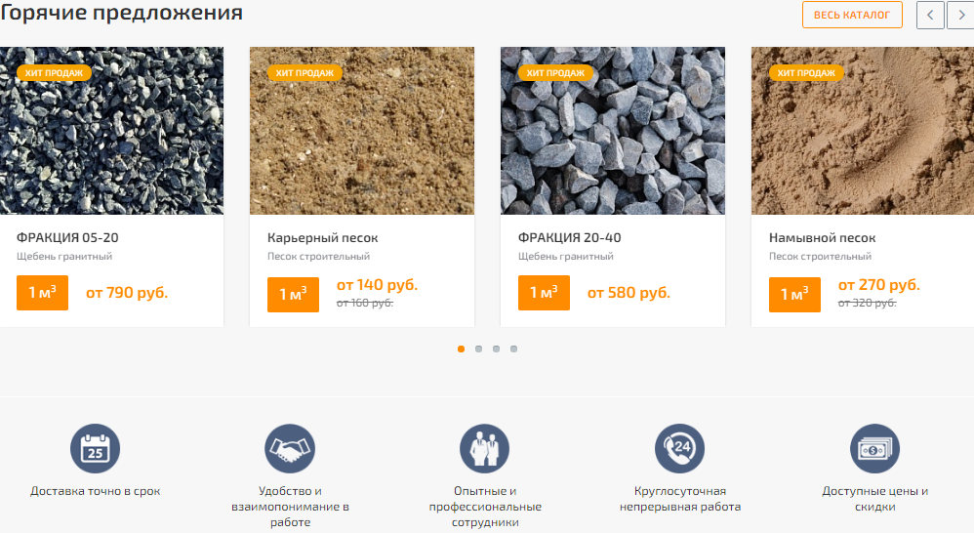Click ХИТ ПРОДАЖ badge on Карьерный песок
Screen dimensions: 974x533
[x=305, y=72]
